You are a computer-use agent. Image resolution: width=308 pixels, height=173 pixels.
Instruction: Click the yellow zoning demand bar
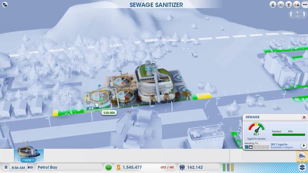(232, 168)
